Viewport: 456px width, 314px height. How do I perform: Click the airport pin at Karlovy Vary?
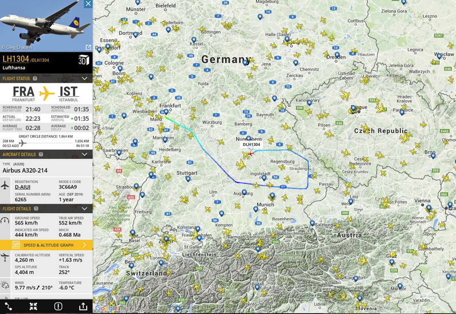pyautogui.click(x=310, y=103)
